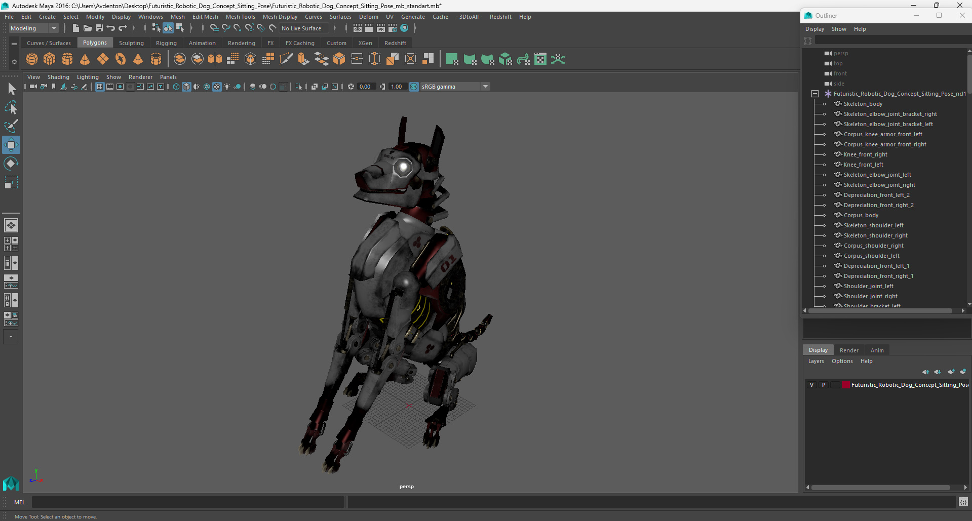
Task: Create a polygon sphere from the shelf
Action: point(32,59)
